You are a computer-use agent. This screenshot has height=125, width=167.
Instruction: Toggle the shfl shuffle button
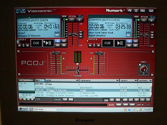(x=126, y=105)
